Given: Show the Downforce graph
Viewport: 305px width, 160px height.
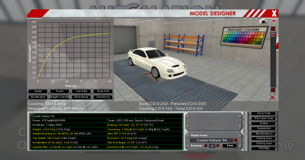Looking at the screenshot, I should (x=103, y=97).
